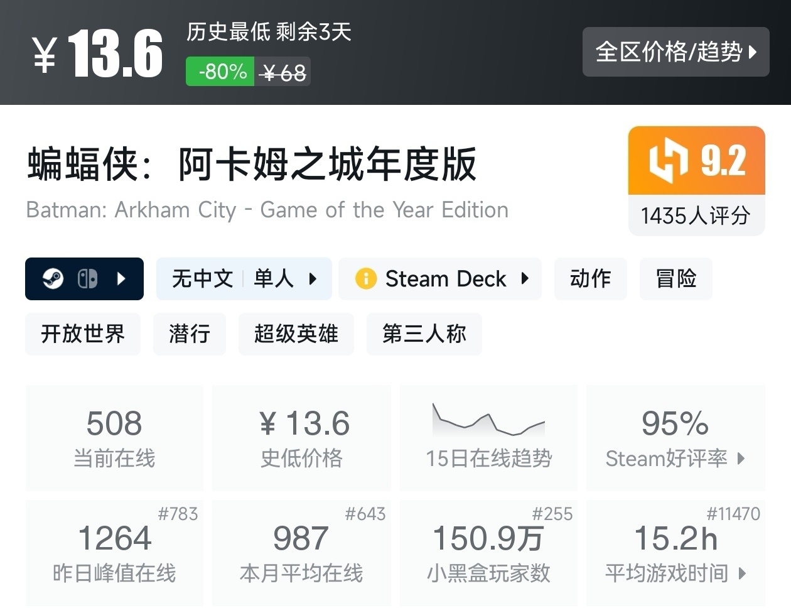Viewport: 791px width, 608px height.
Task: Click the Nintendo Switch platform icon
Action: point(87,279)
